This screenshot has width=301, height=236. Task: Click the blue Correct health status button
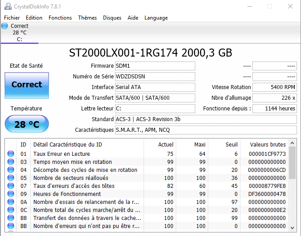pyautogui.click(x=27, y=85)
